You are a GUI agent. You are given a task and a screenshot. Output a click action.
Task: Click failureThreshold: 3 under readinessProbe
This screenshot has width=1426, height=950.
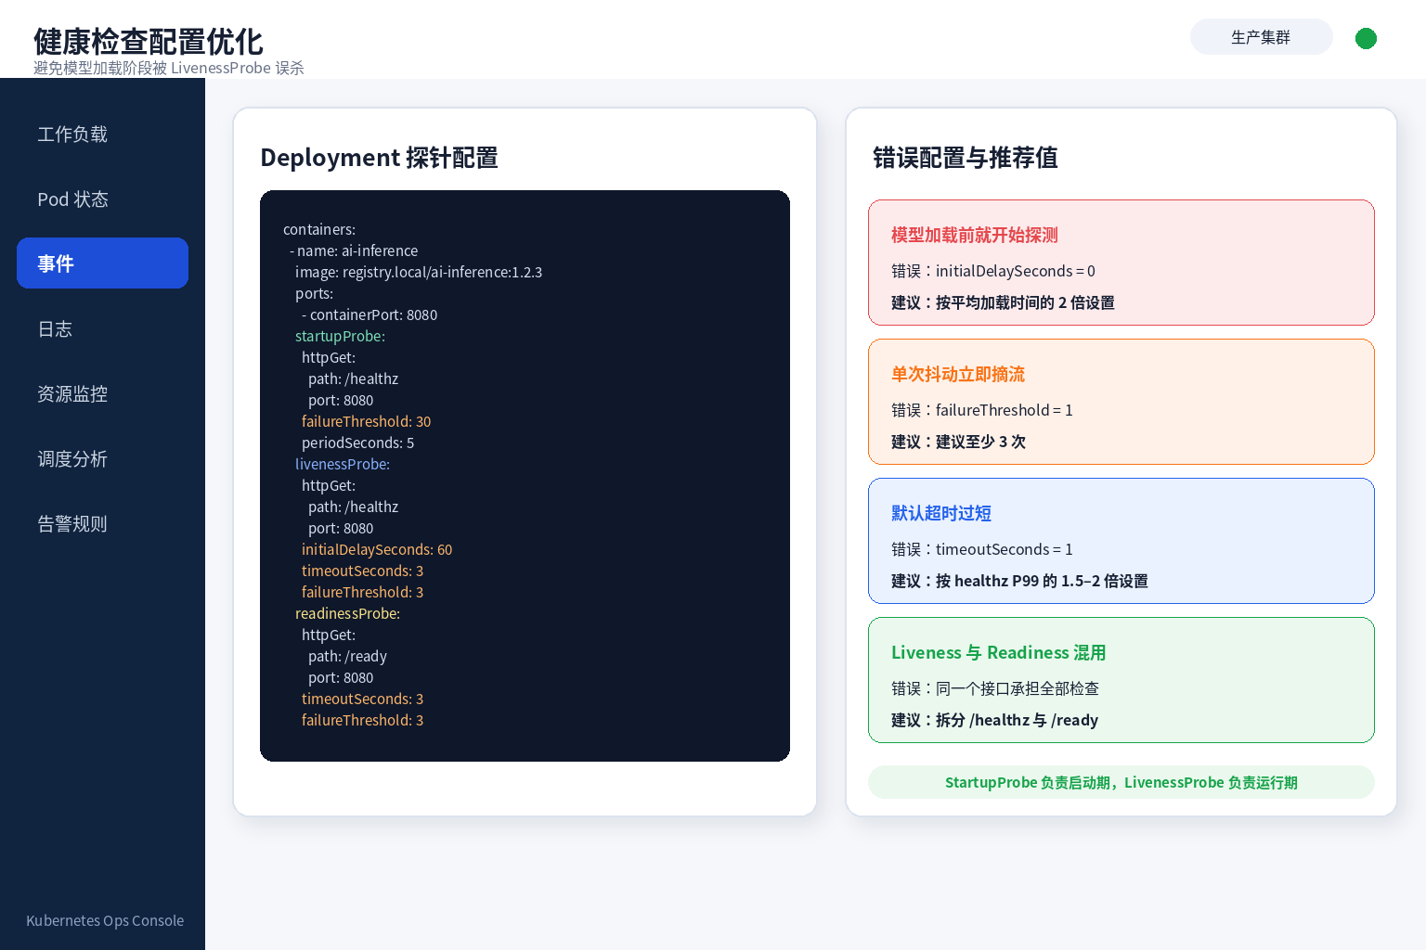pos(362,720)
